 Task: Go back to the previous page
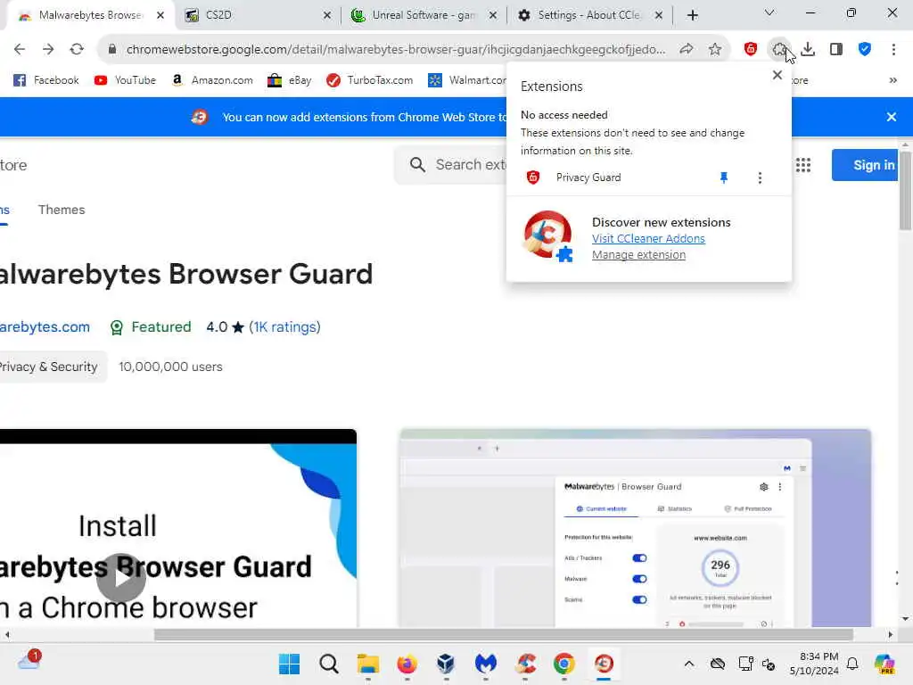tap(20, 50)
